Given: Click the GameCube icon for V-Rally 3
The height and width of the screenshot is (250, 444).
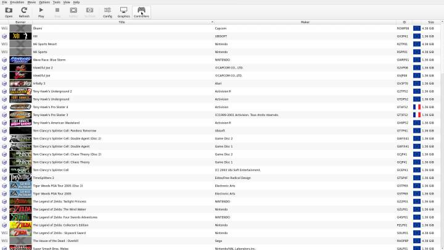Looking at the screenshot, I should click(4, 83).
